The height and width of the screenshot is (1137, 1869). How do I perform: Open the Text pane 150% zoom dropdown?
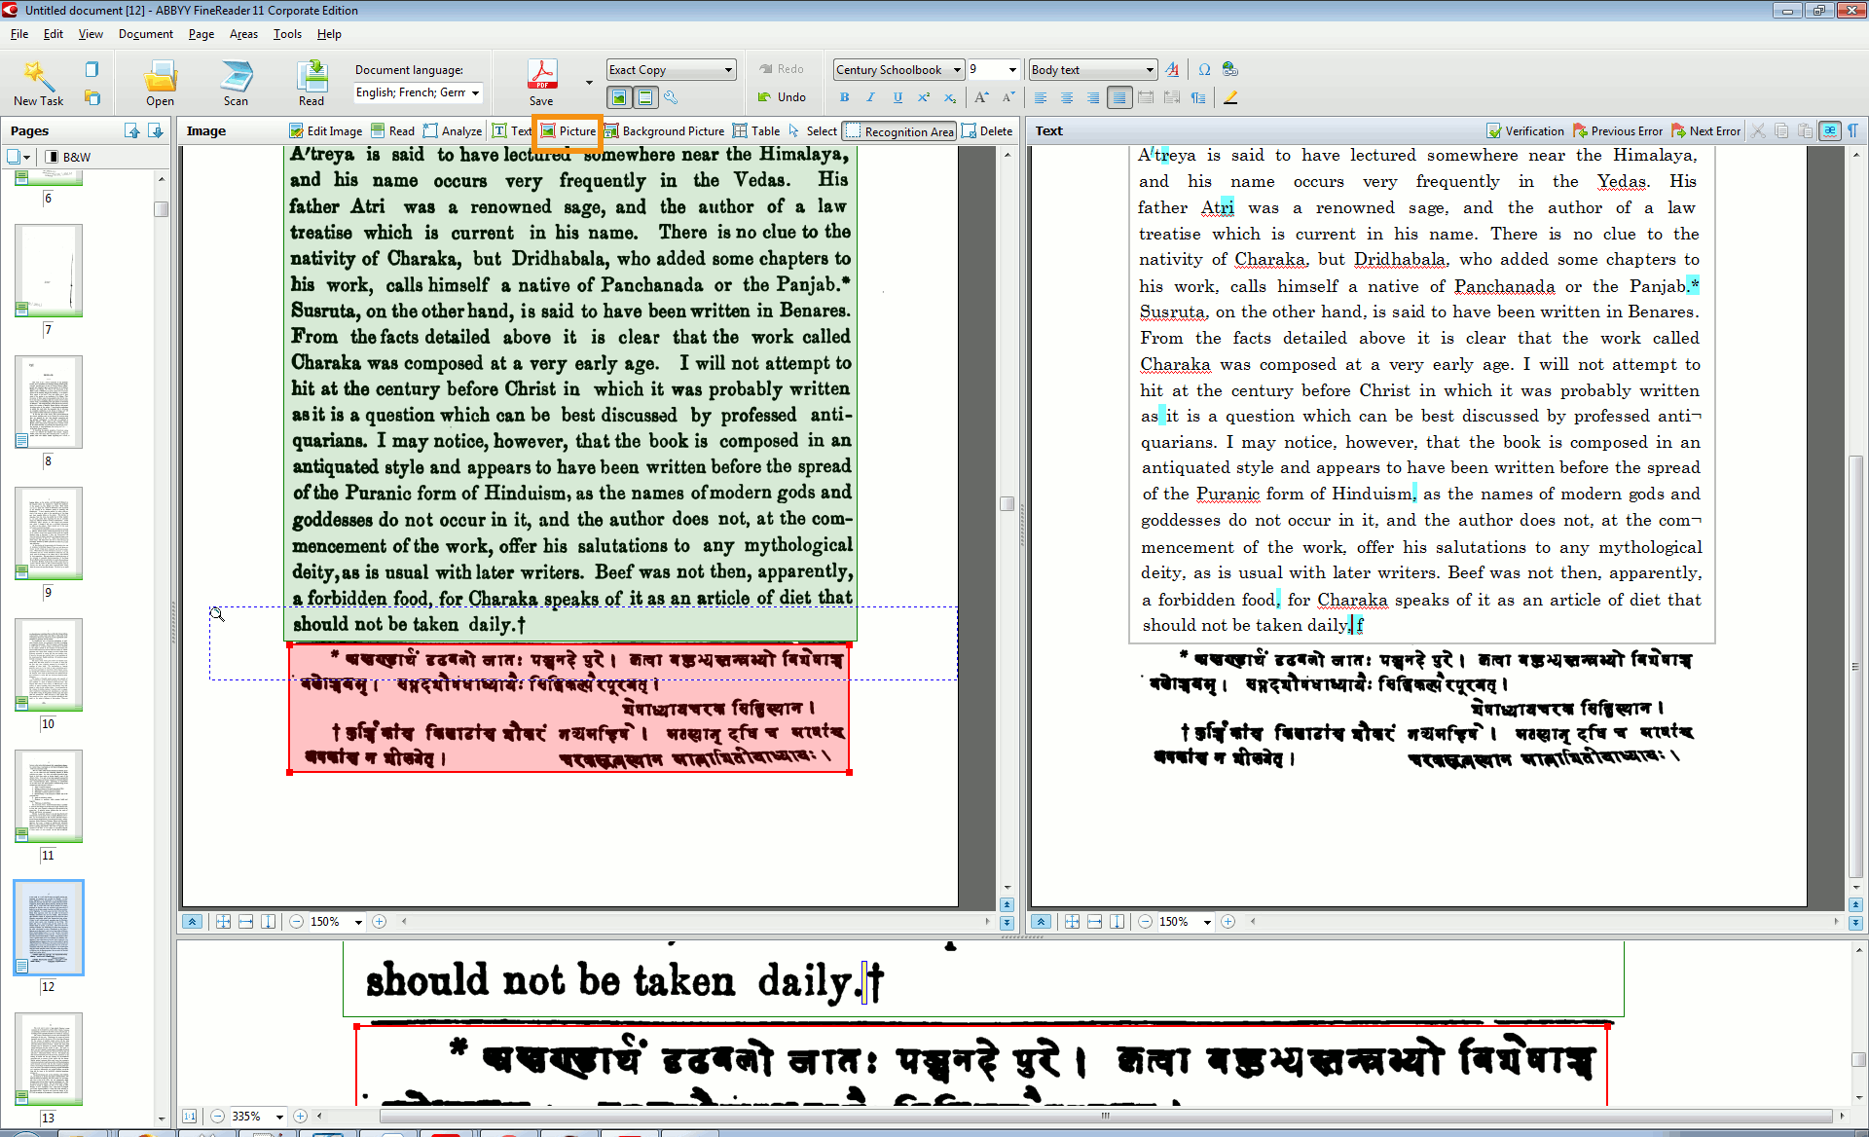(1207, 921)
